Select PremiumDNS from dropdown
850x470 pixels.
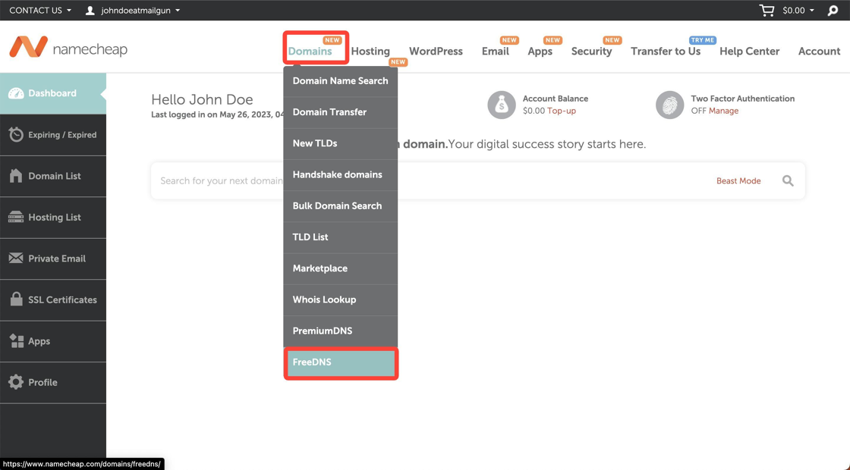tap(341, 331)
